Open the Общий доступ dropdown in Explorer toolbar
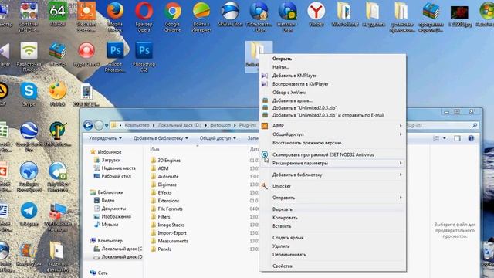 click(x=218, y=138)
